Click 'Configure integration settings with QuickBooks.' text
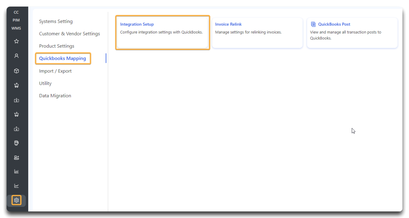409x218 pixels. click(x=161, y=32)
